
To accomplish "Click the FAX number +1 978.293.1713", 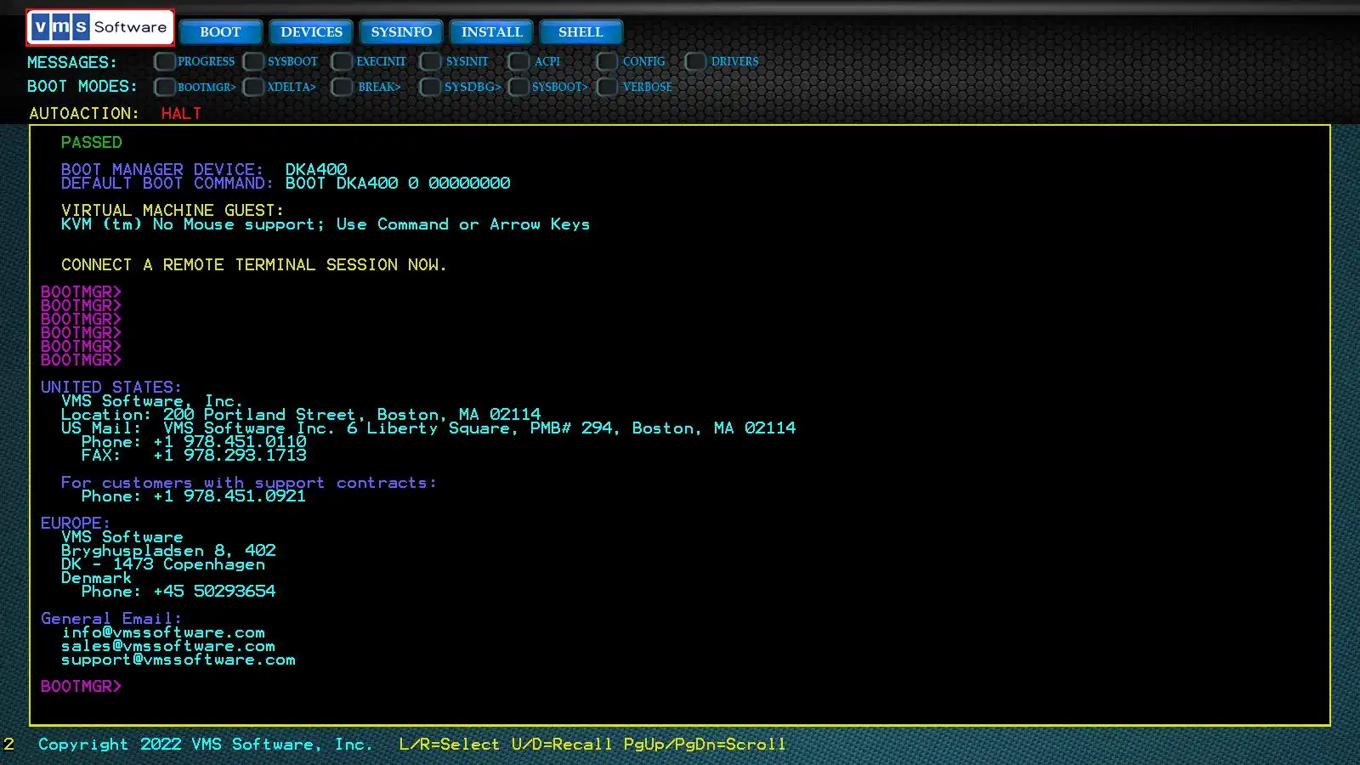I will click(229, 455).
